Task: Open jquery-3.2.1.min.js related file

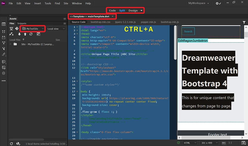Action: pyautogui.click(x=125, y=22)
